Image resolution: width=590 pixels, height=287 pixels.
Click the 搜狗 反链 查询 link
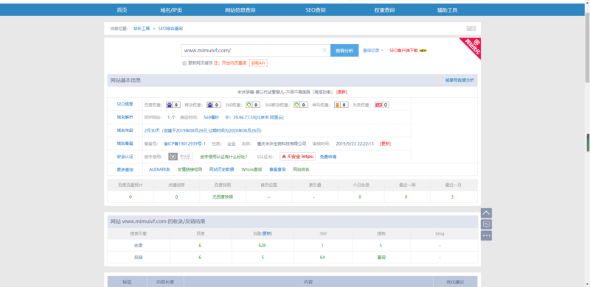[381, 258]
